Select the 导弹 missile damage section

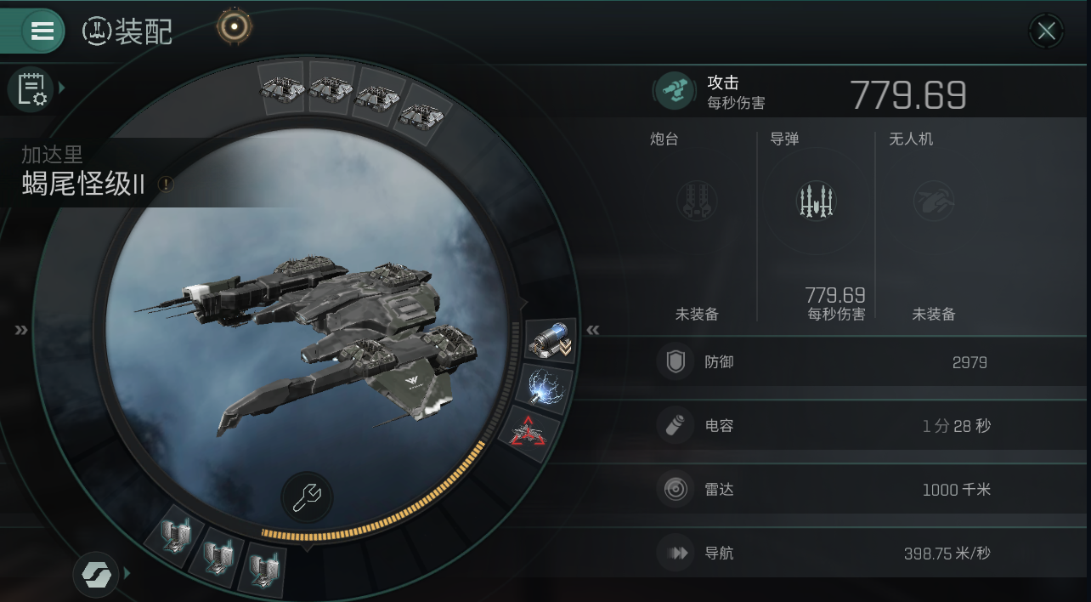pyautogui.click(x=817, y=225)
